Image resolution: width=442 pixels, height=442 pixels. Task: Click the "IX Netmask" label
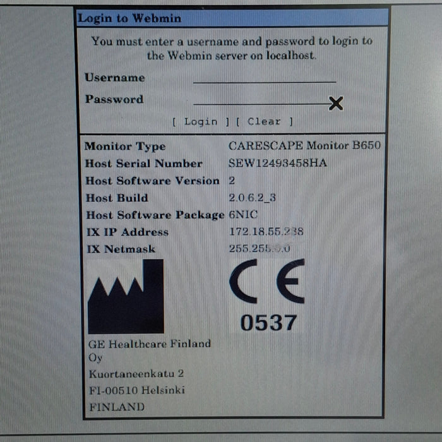[121, 249]
